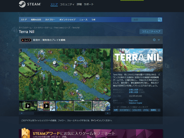Follow the ストラテジーのゲーム breadcrumb link

tap(43, 28)
